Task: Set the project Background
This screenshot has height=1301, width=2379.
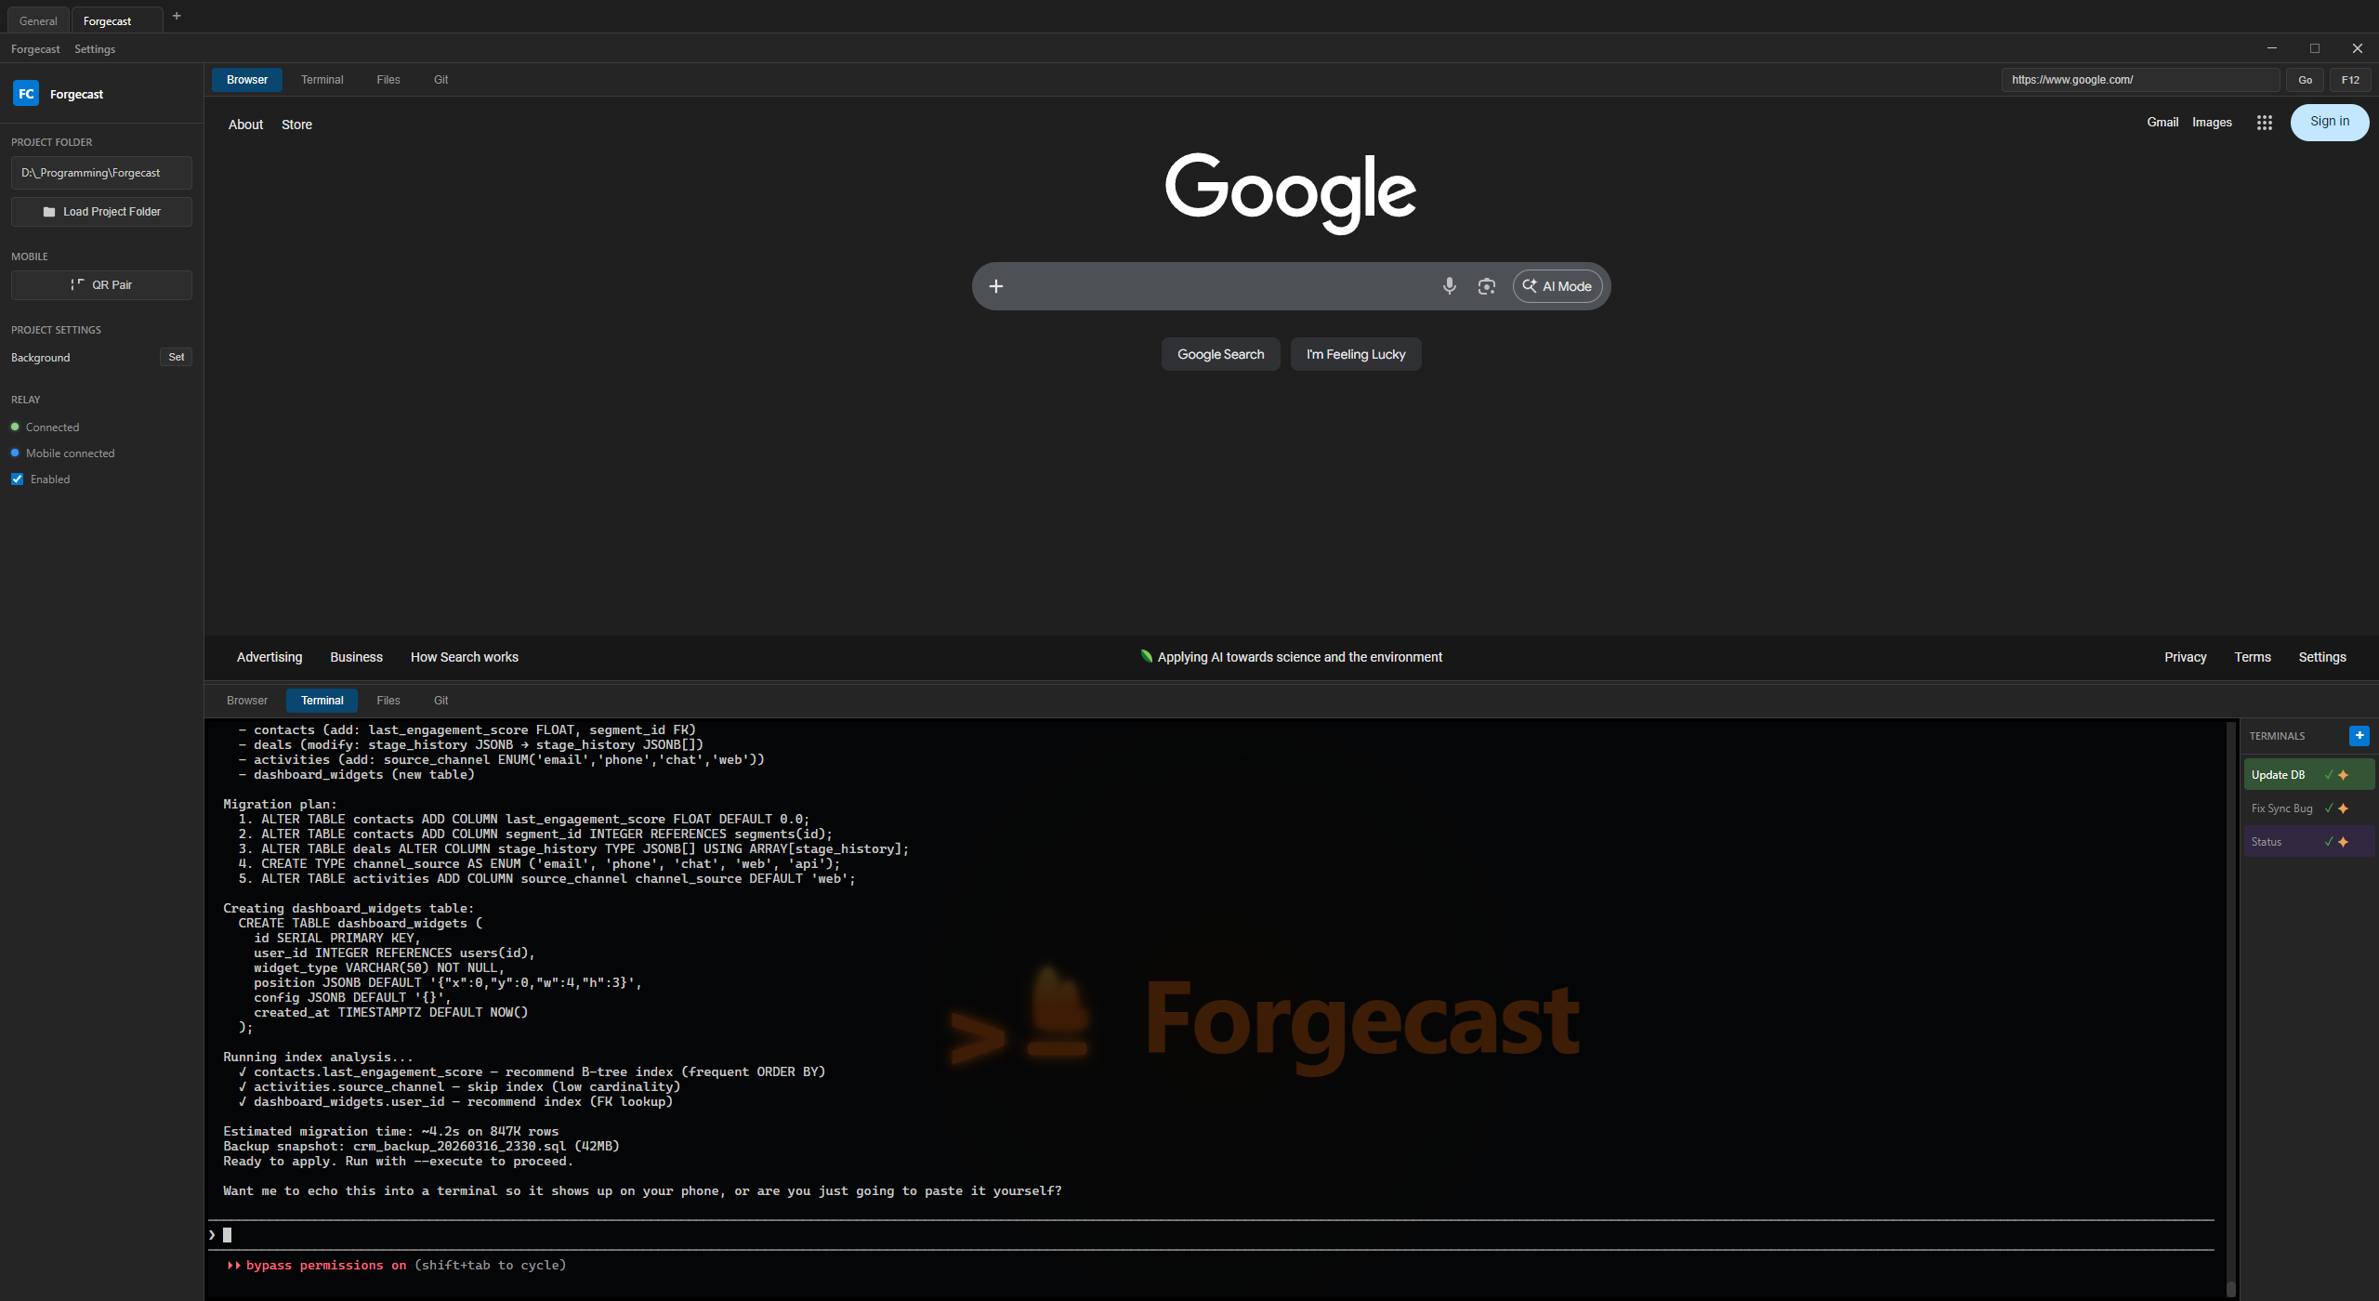Action: pyautogui.click(x=176, y=357)
